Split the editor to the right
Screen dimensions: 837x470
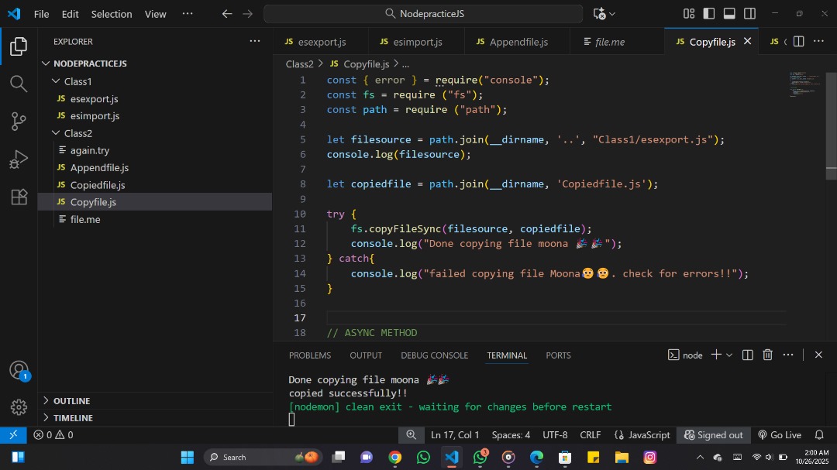pyautogui.click(x=798, y=42)
